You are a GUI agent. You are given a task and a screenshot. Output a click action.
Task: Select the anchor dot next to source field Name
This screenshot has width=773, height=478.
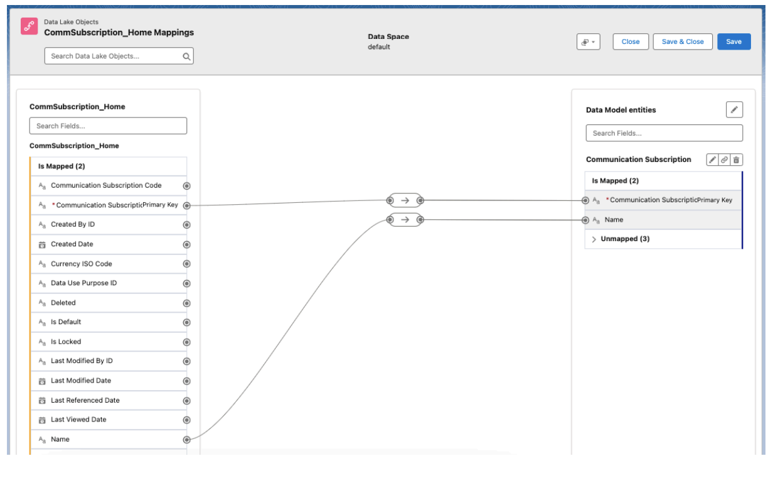coord(186,439)
